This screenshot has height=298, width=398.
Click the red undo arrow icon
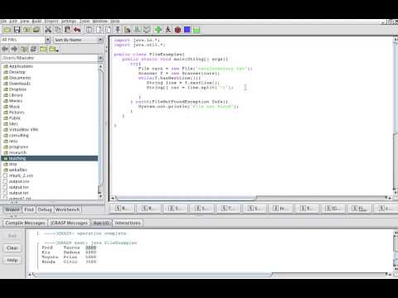pyautogui.click(x=77, y=30)
